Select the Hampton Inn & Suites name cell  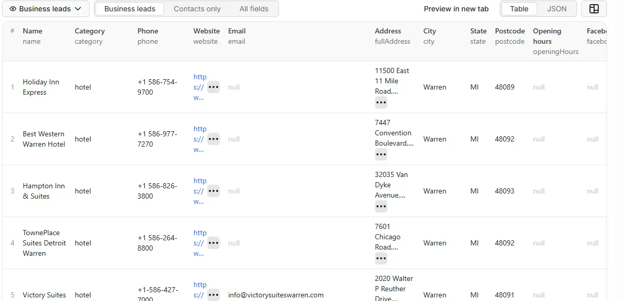click(44, 191)
